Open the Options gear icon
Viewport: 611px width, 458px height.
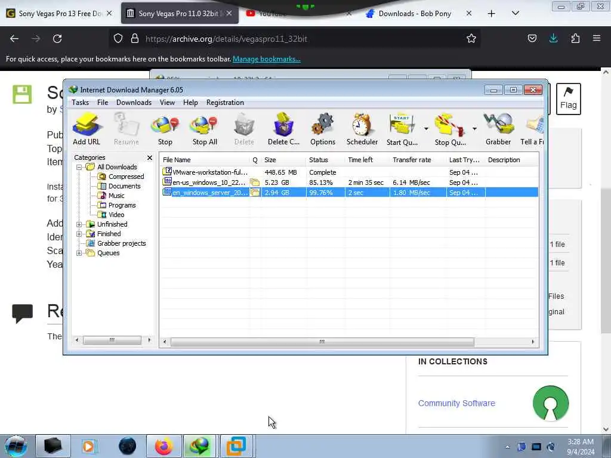(323, 129)
